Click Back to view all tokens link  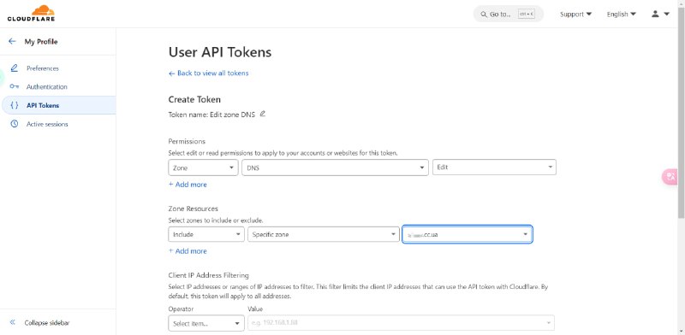208,73
